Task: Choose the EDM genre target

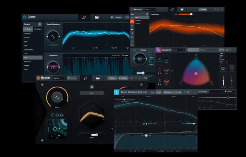Action: pos(26,42)
